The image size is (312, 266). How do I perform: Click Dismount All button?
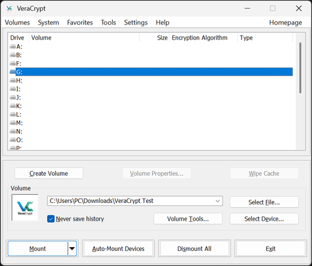click(194, 248)
